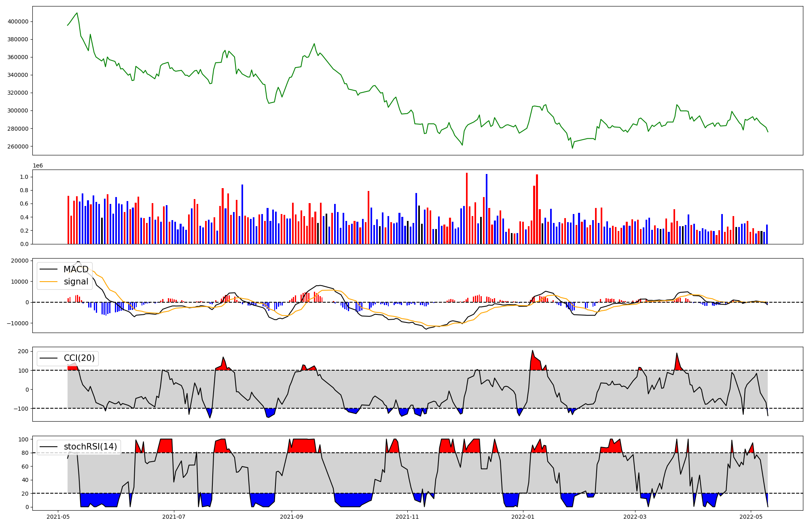
Task: Click the tallest blue volume bar
Action: [x=487, y=209]
